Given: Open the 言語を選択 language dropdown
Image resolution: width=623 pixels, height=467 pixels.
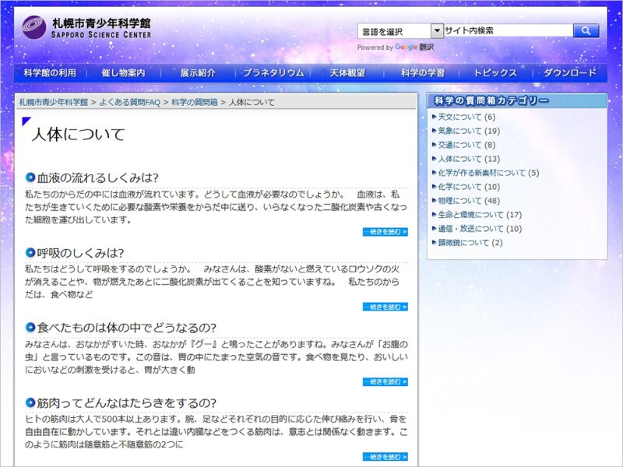Looking at the screenshot, I should tap(400, 31).
